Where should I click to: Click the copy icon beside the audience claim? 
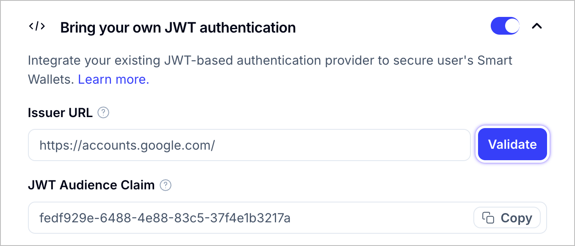(x=489, y=218)
